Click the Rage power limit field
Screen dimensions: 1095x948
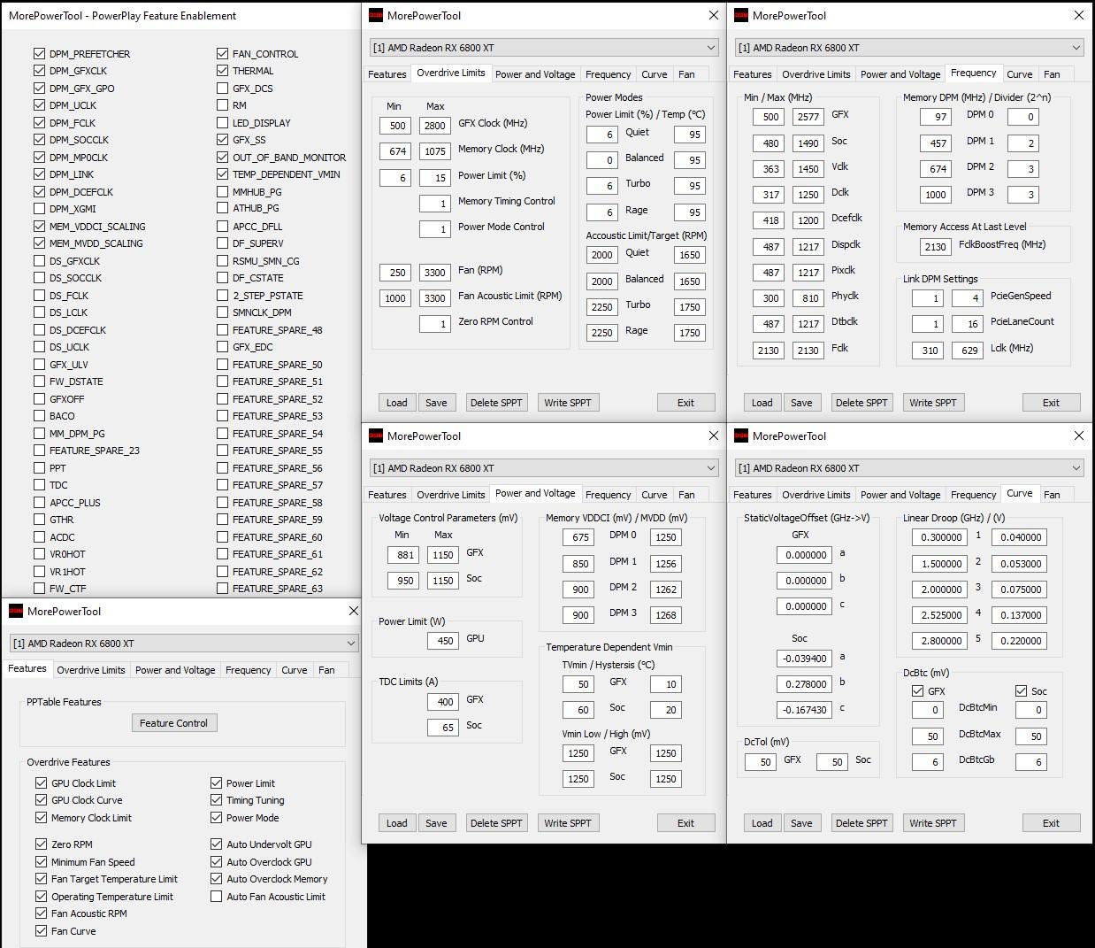601,212
